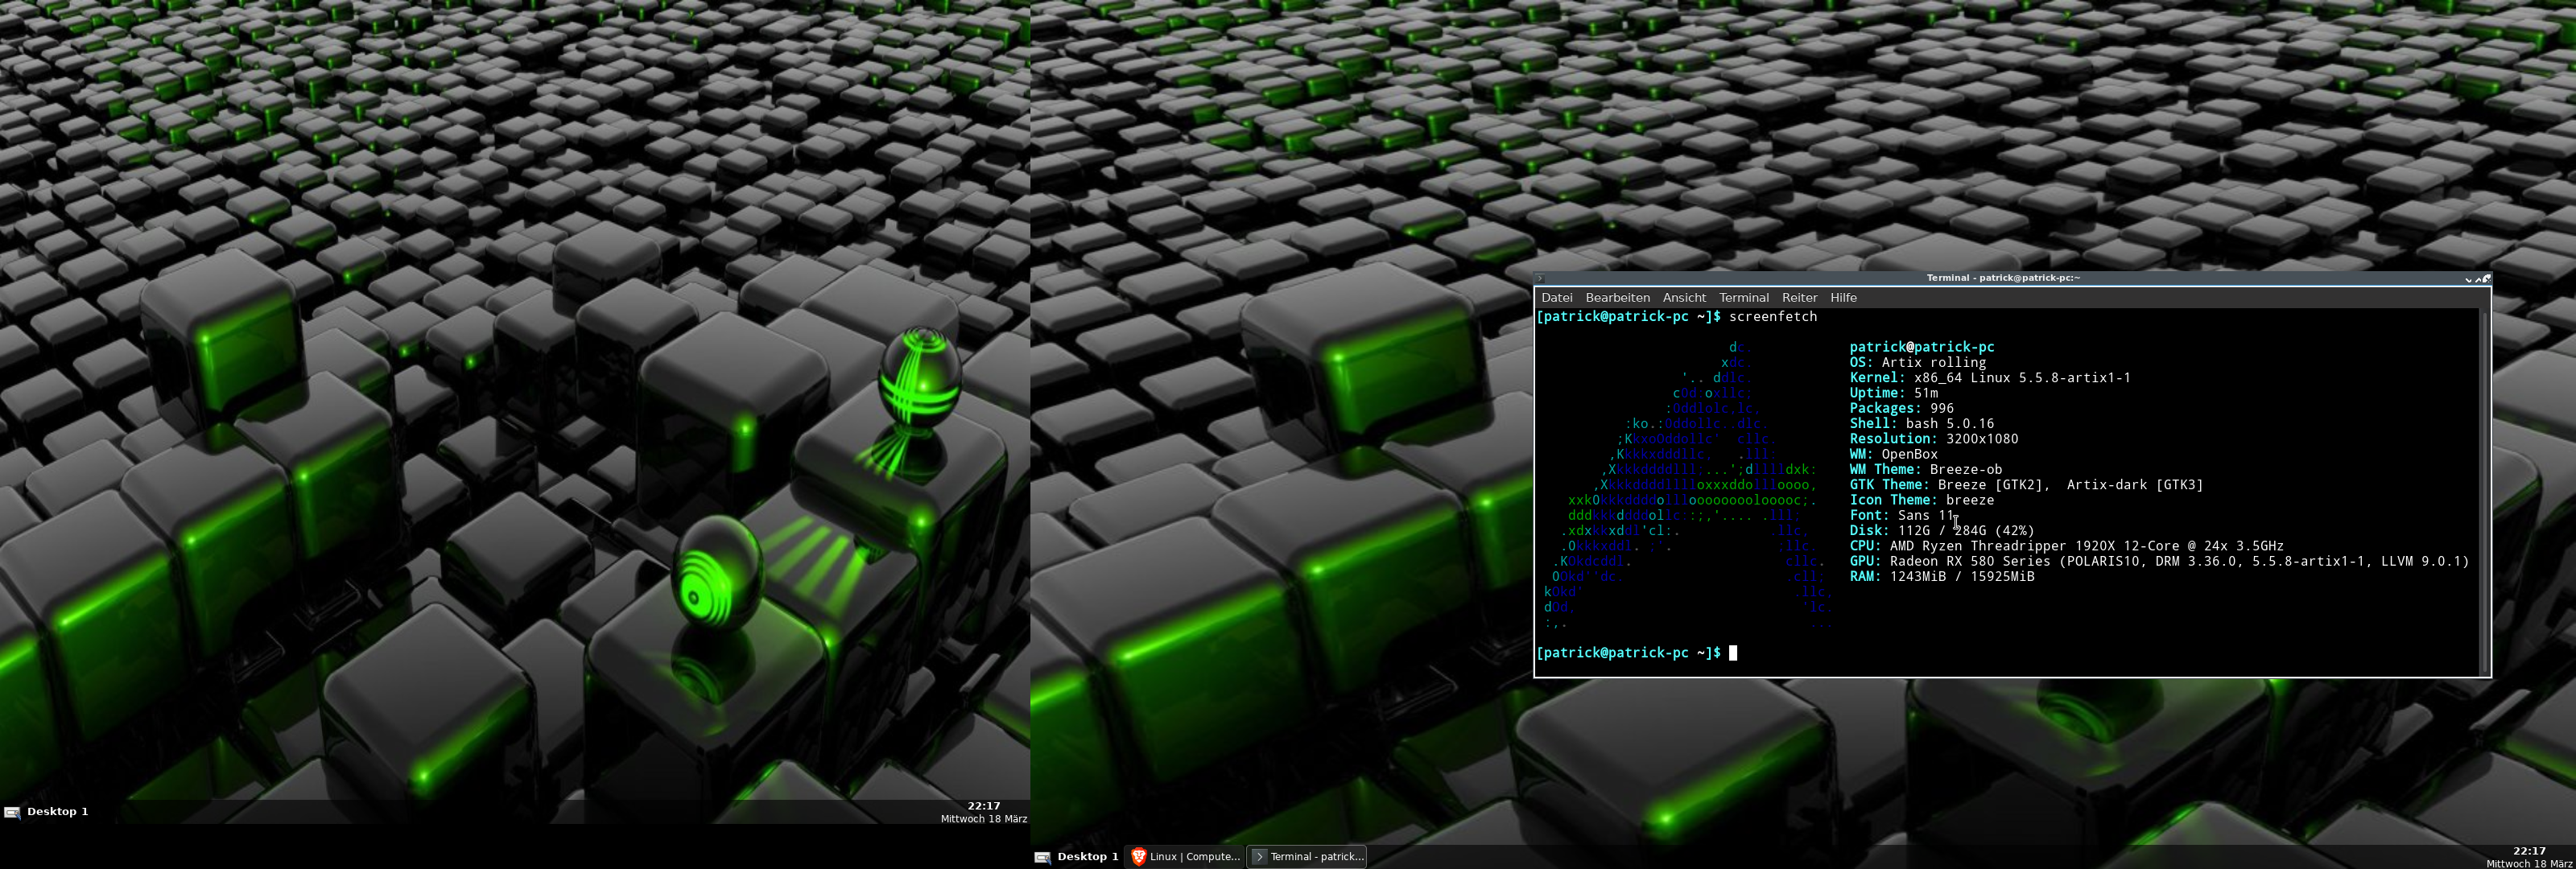
Task: Open the Datei menu
Action: [x=1556, y=298]
